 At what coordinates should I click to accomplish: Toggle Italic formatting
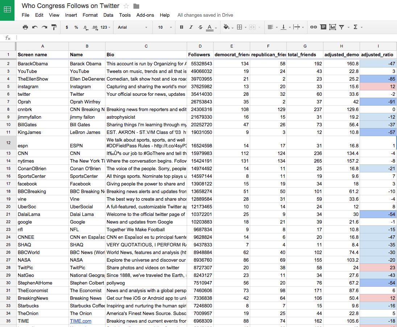click(x=191, y=27)
